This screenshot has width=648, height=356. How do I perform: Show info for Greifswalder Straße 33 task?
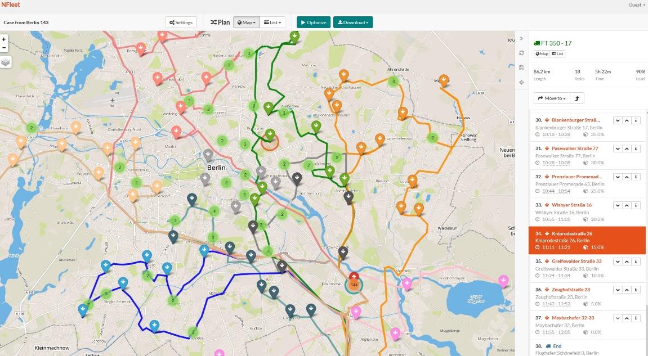[x=636, y=262]
